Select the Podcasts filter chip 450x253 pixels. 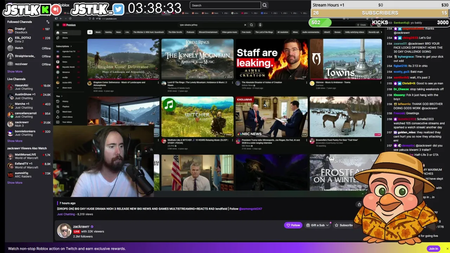[190, 32]
